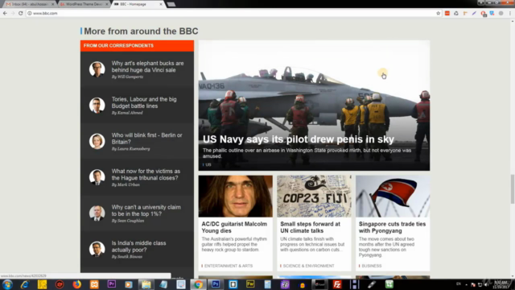The height and width of the screenshot is (290, 515).
Task: Open 'Who will blink first - Berlin or Britain?'
Action: [x=146, y=139]
